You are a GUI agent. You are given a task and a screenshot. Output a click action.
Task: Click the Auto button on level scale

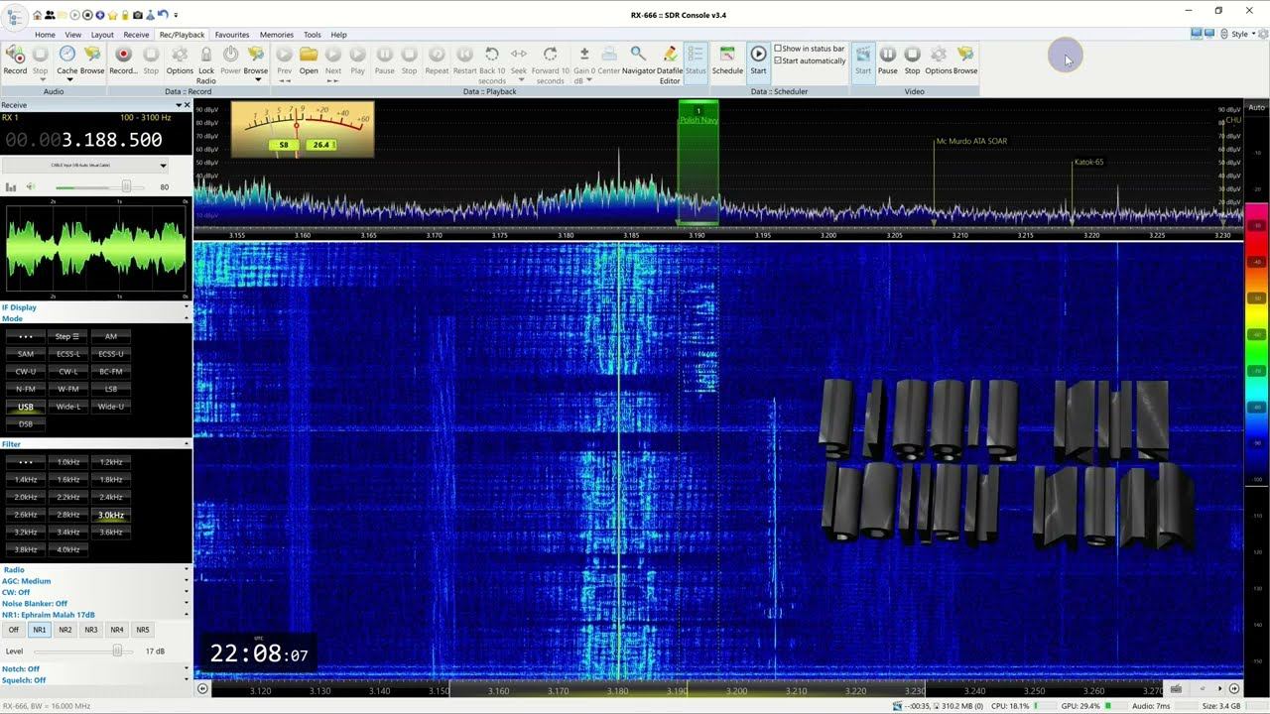[x=1257, y=107]
